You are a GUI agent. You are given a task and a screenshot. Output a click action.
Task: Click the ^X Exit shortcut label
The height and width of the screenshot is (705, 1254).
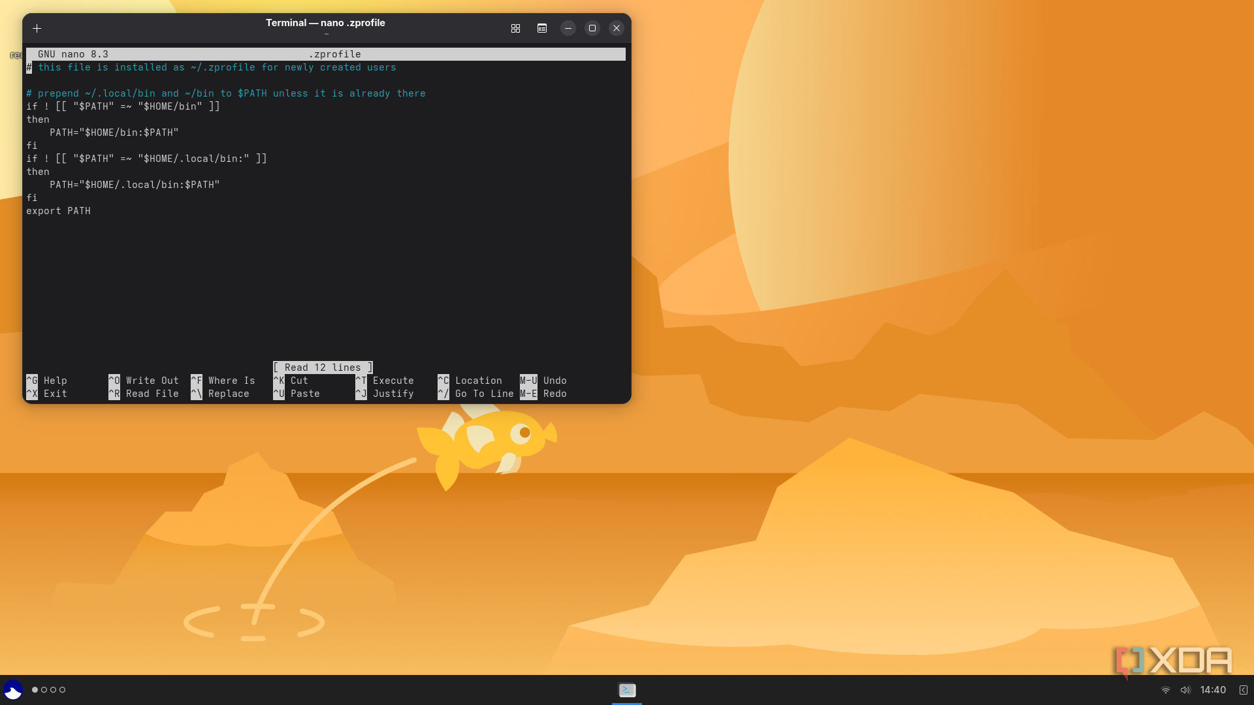(46, 394)
